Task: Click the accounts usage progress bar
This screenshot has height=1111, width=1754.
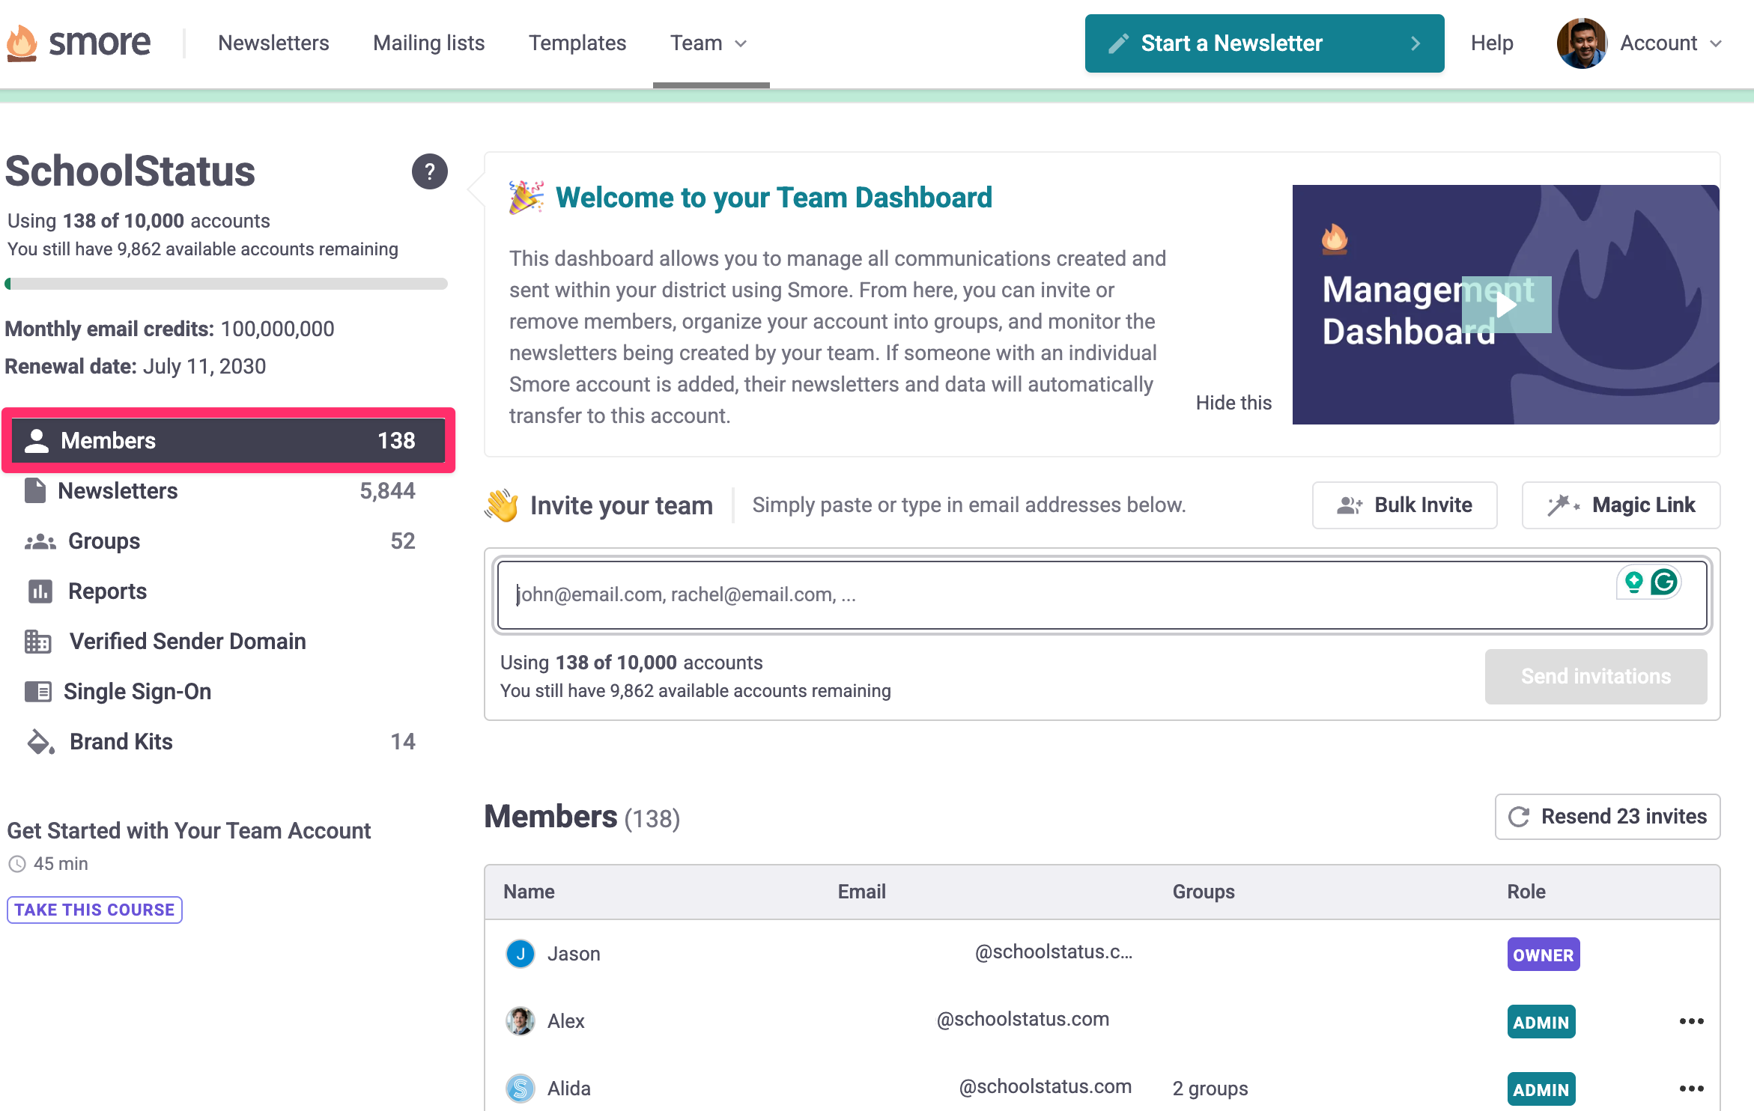Action: point(226,284)
